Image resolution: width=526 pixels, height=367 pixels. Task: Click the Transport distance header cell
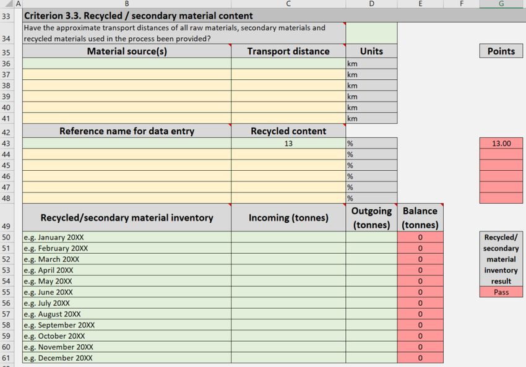(288, 51)
